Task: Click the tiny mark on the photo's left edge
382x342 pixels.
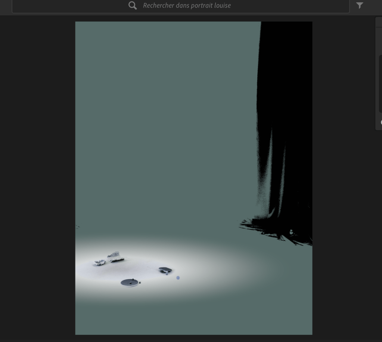Action: 77,227
